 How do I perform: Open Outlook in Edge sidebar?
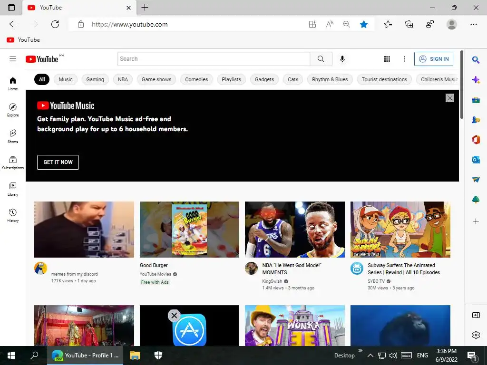coord(476,160)
